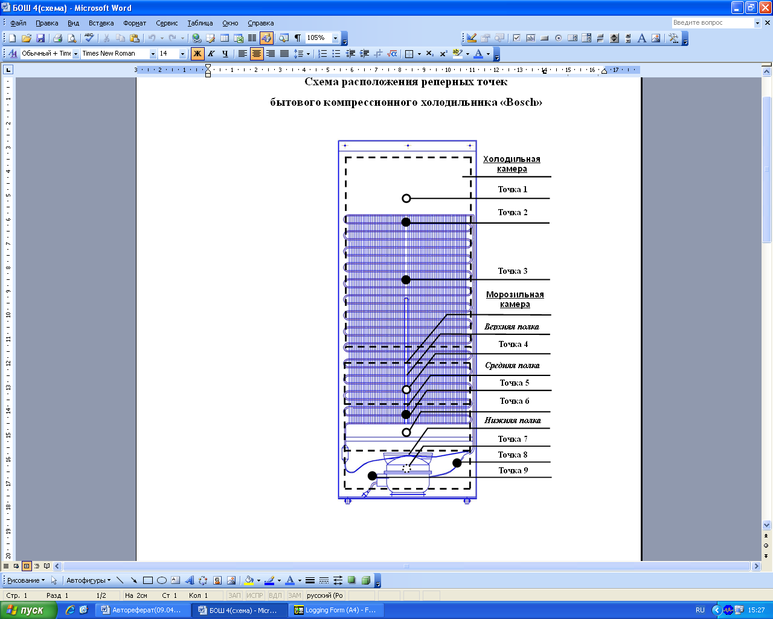Save the document with the floppy icon
The image size is (773, 619).
(40, 38)
